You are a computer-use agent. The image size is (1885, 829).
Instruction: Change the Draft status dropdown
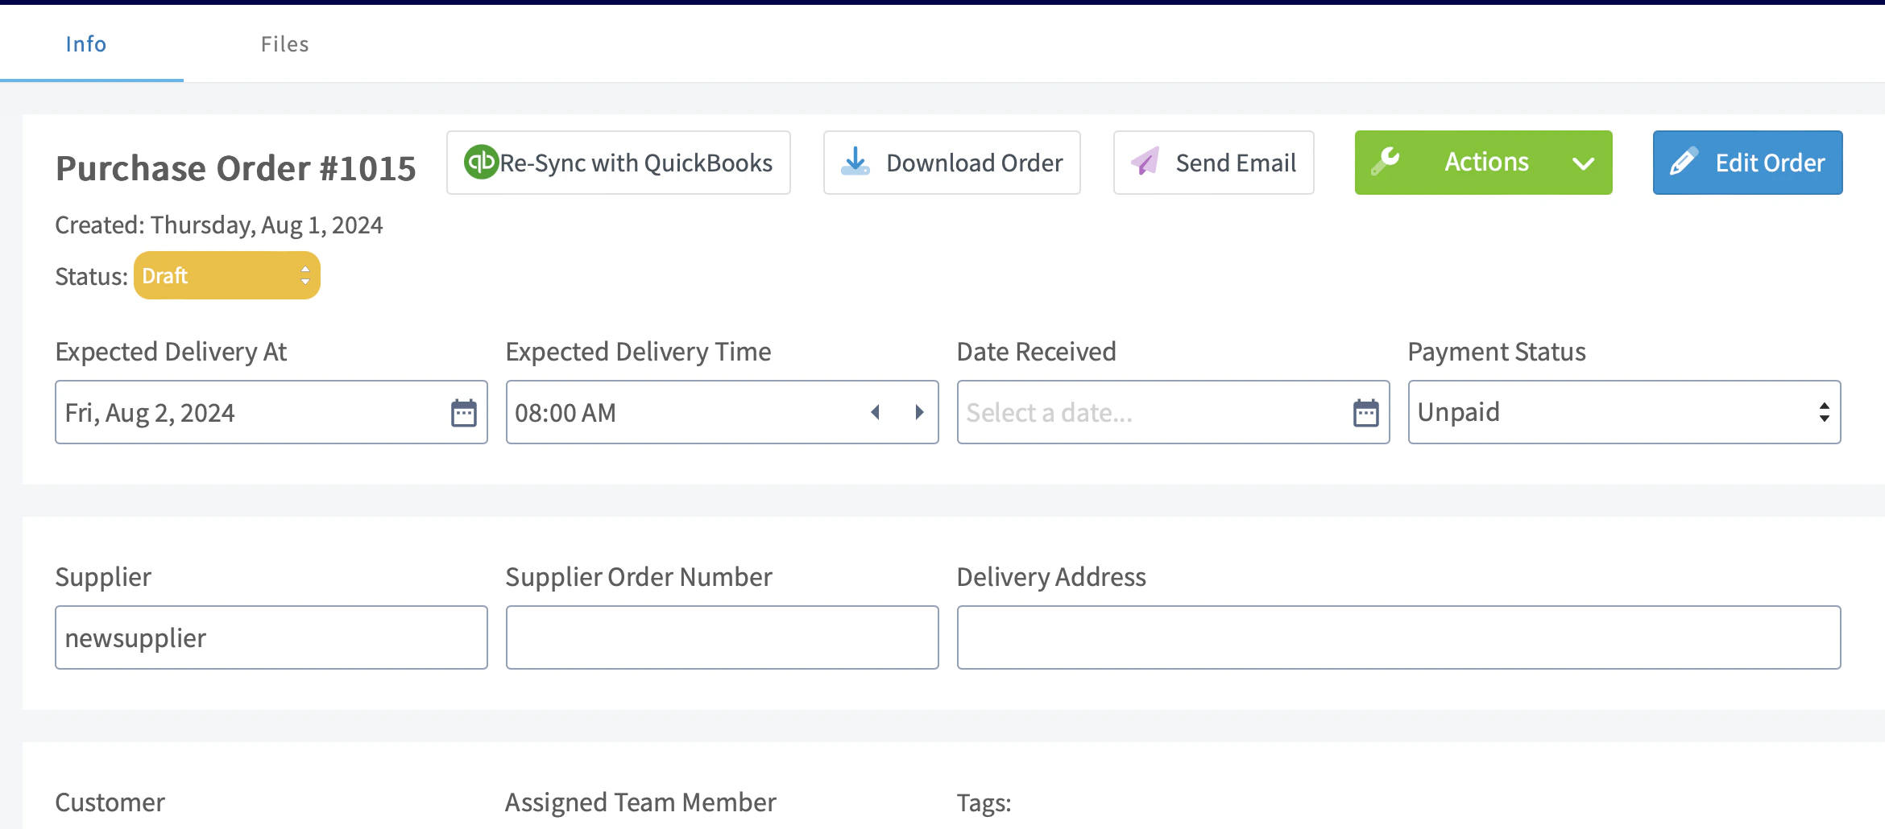pyautogui.click(x=227, y=276)
